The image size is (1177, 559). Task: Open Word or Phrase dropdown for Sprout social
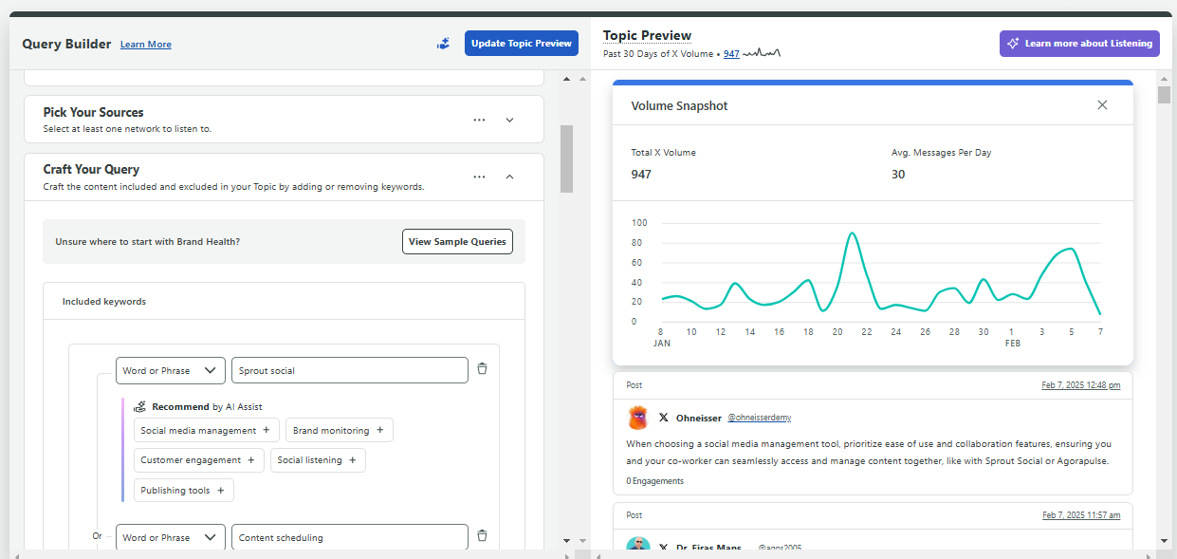click(171, 370)
